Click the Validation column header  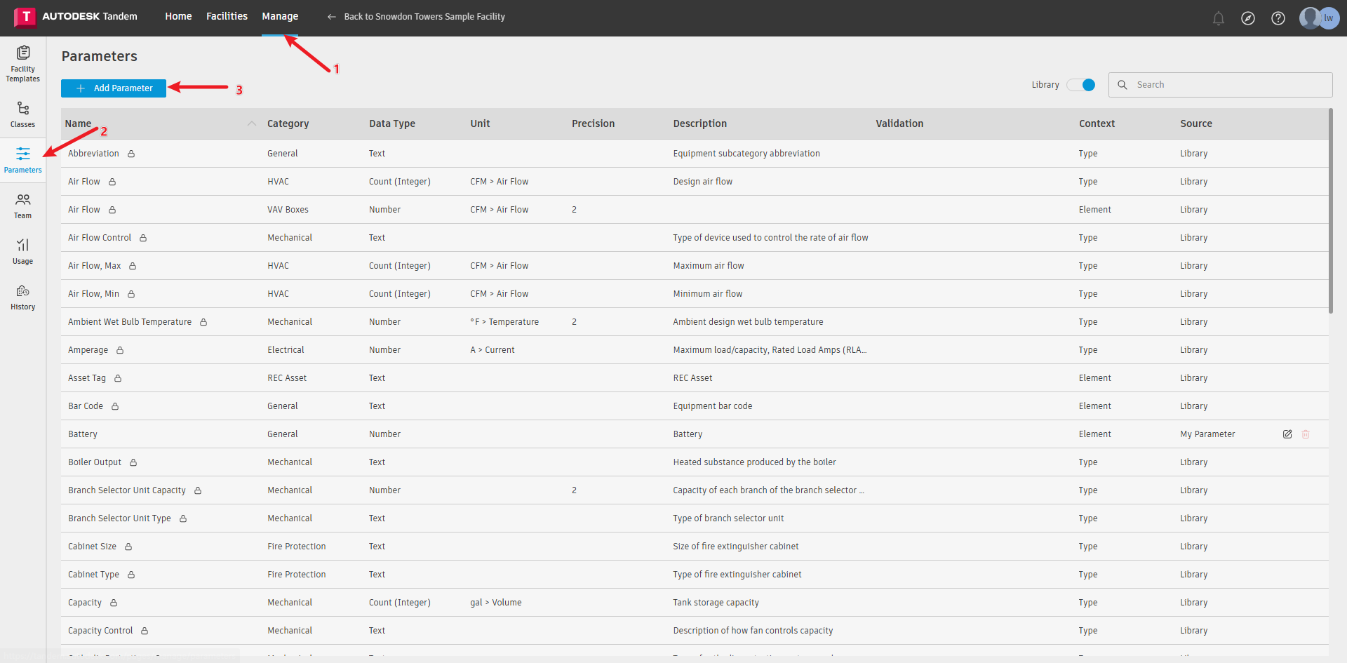click(899, 123)
